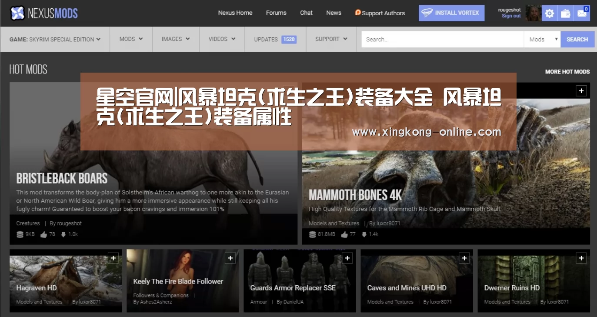Open the Dwemer Ruins HD title
Screen dimensions: 597x317
pos(512,288)
